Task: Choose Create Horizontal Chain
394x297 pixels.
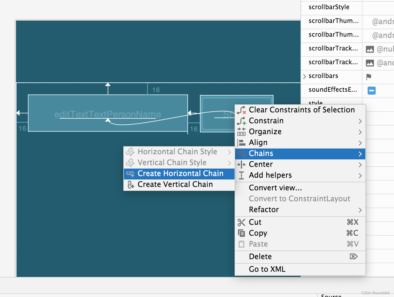Action: 179,174
